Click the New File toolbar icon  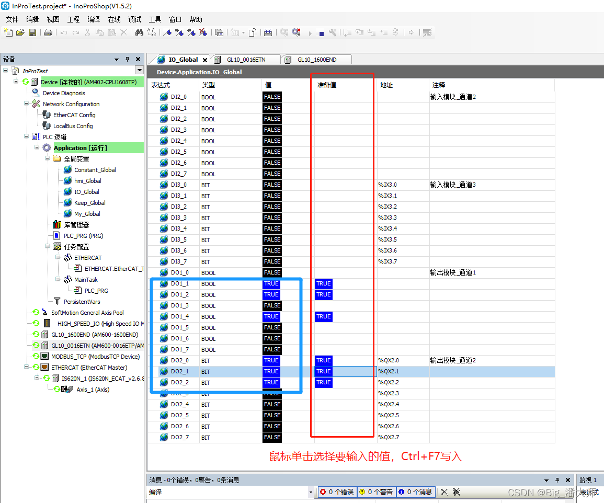point(8,32)
